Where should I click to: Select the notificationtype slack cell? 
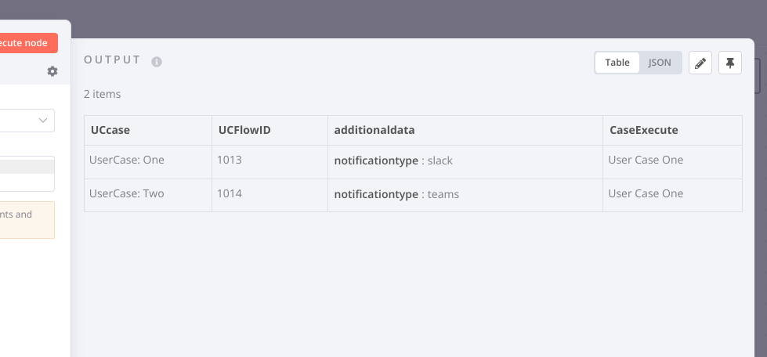(393, 161)
